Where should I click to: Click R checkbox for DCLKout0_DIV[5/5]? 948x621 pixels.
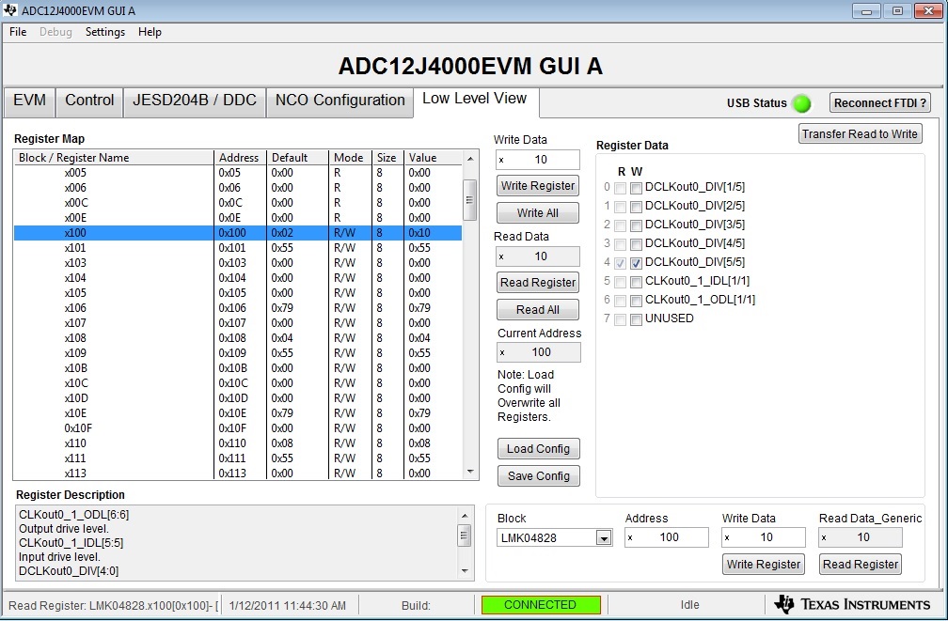pyautogui.click(x=621, y=263)
